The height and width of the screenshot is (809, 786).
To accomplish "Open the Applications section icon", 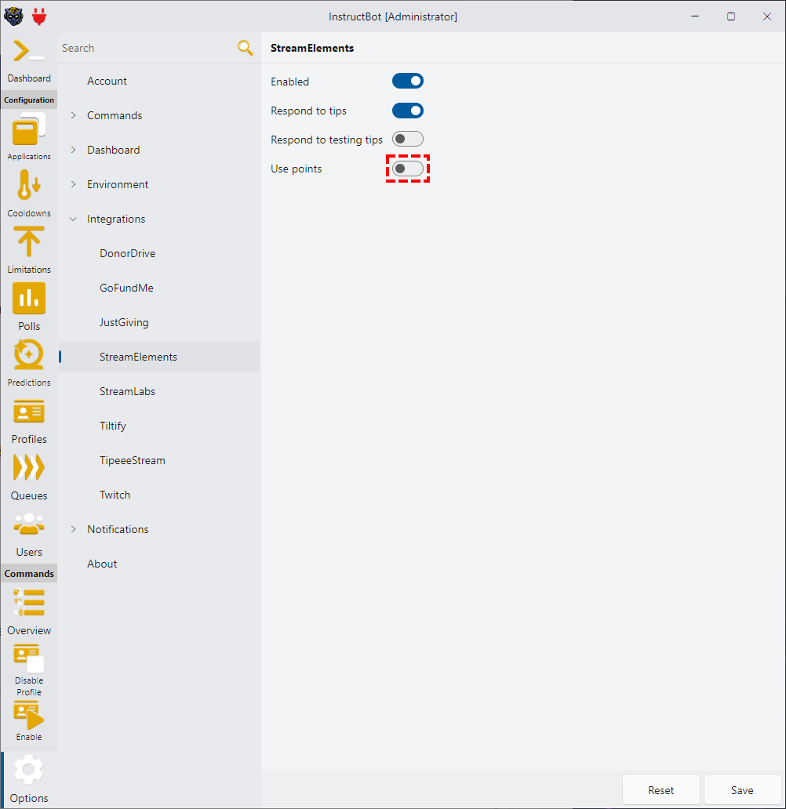I will pyautogui.click(x=28, y=129).
